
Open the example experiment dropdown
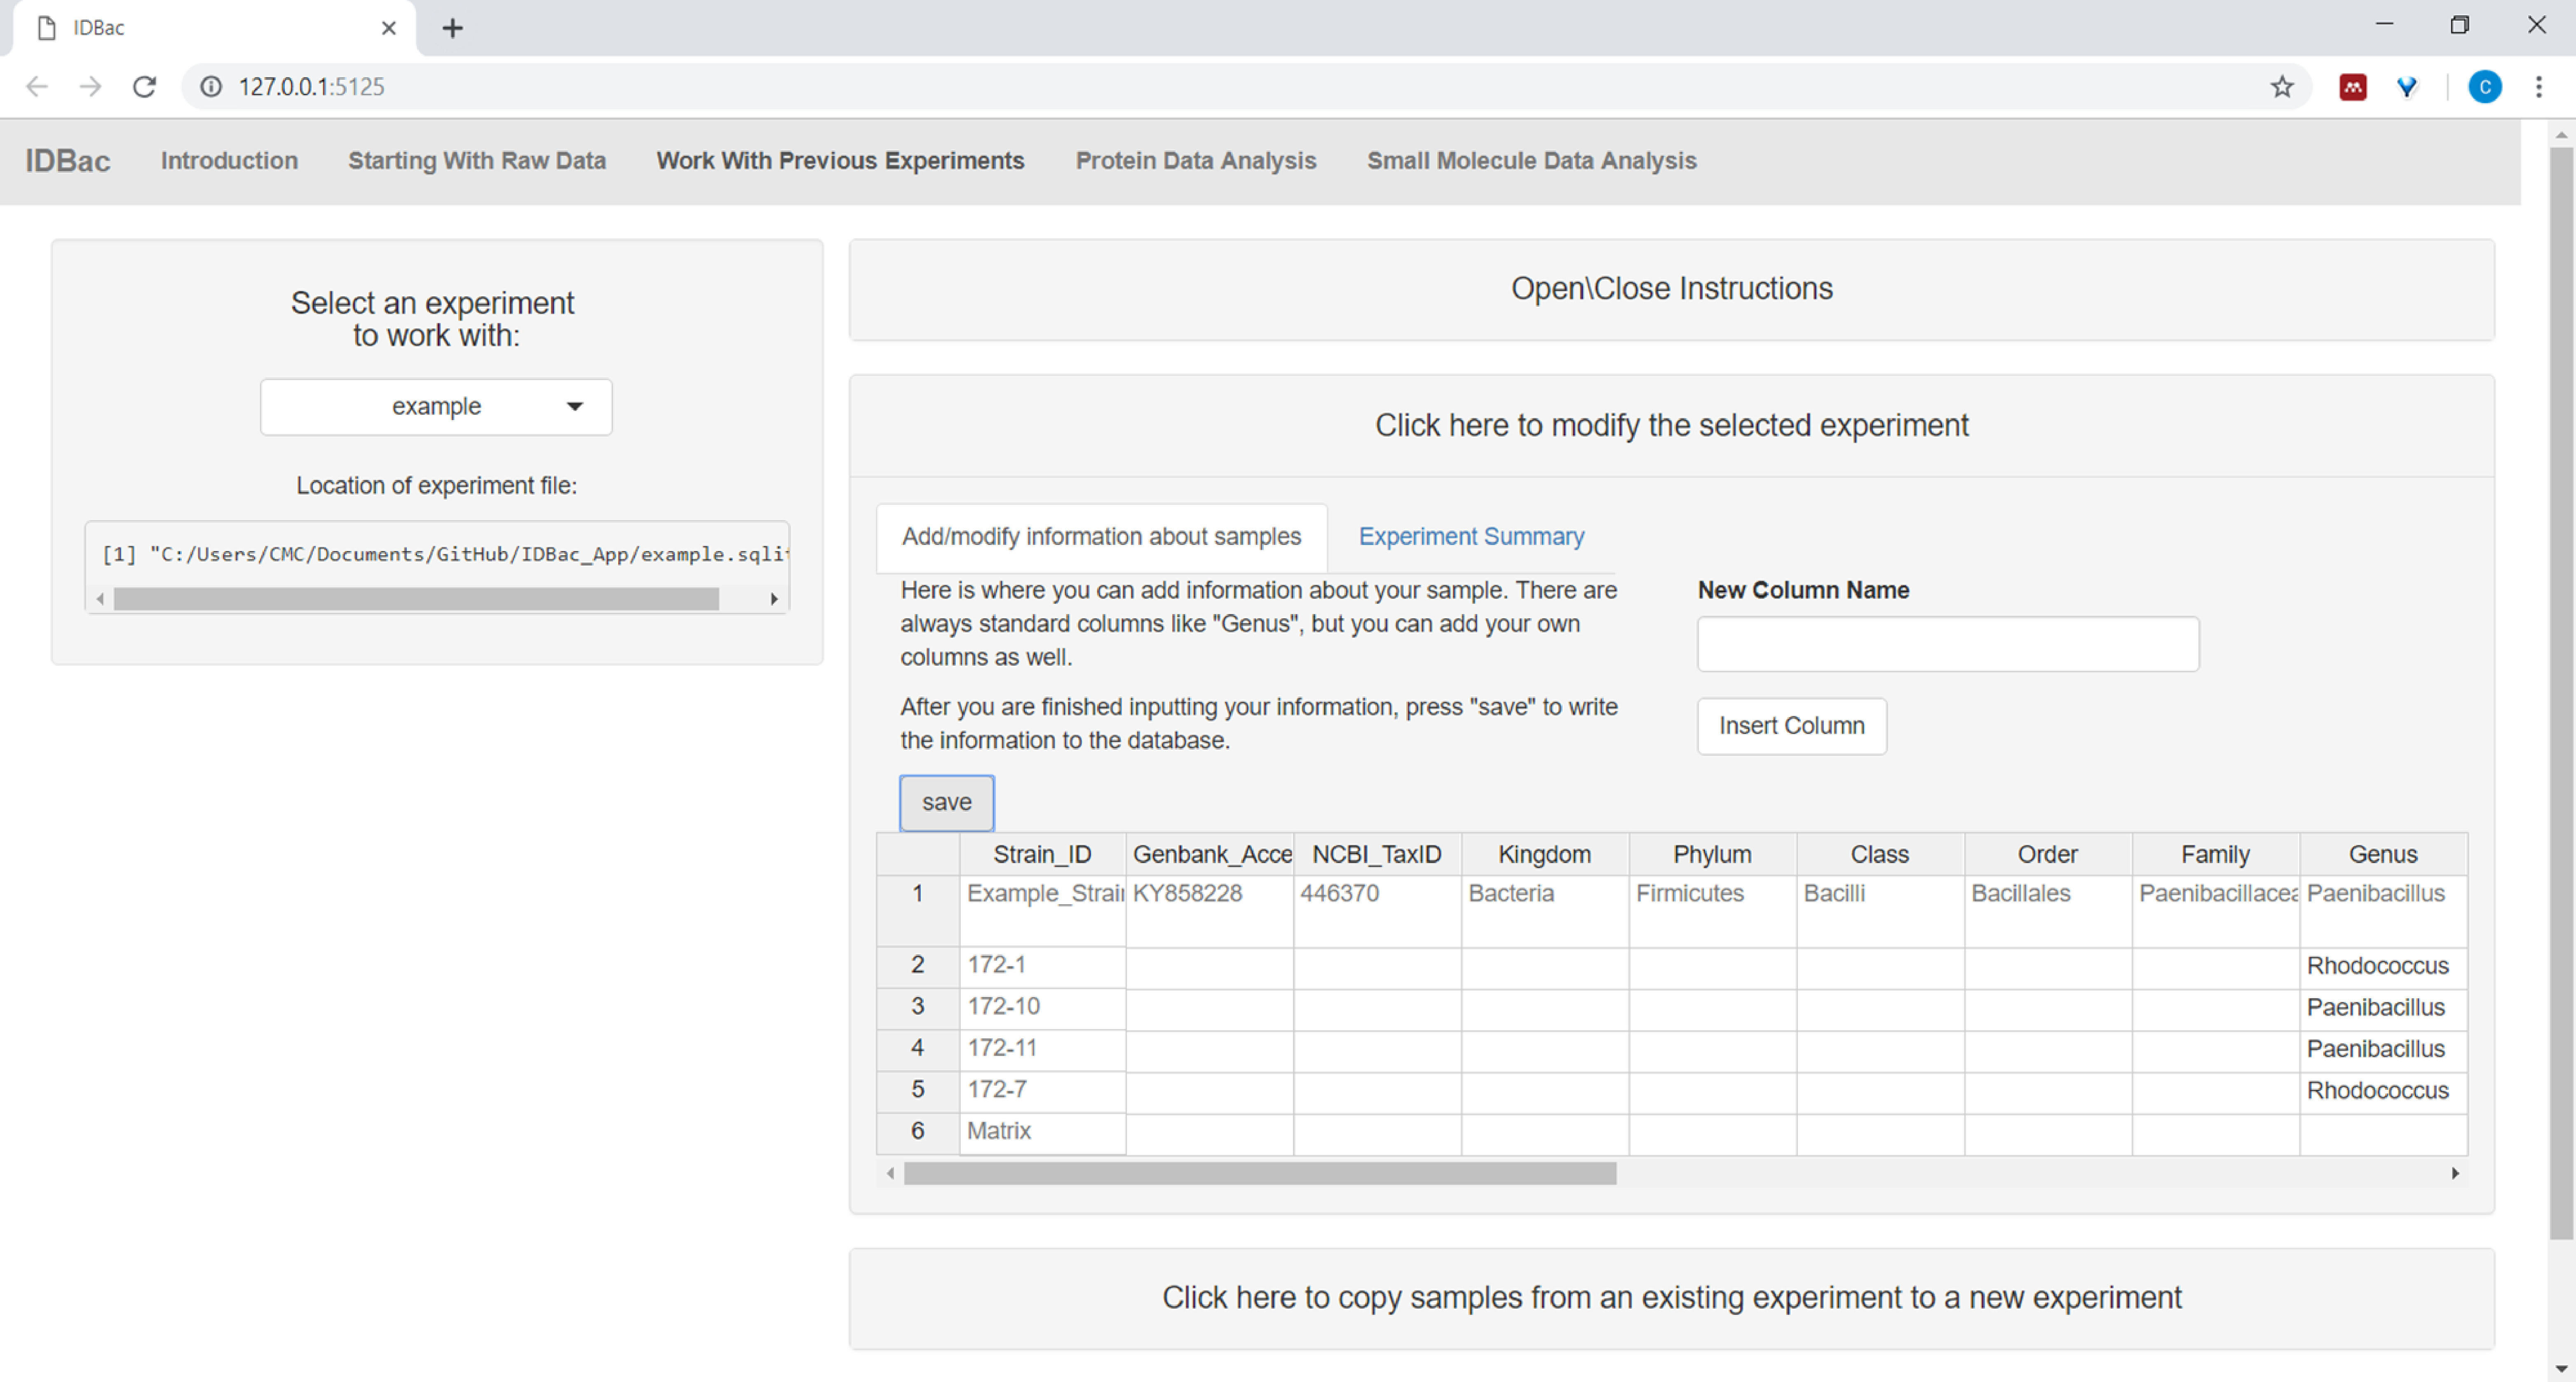pyautogui.click(x=436, y=406)
